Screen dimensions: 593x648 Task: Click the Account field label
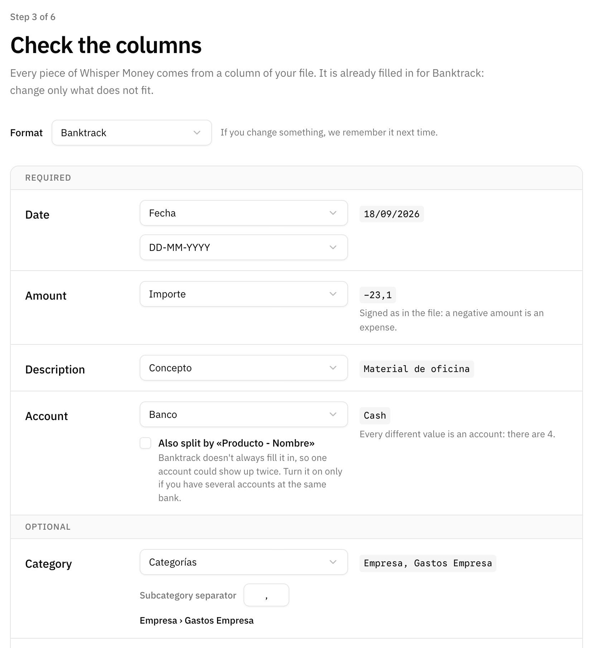47,416
